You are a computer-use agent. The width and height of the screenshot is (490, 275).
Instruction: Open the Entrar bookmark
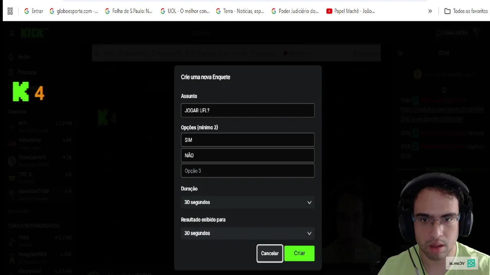tap(33, 11)
